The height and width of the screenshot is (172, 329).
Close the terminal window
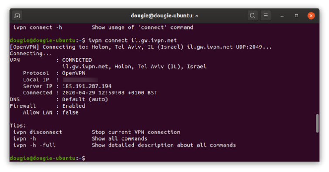[x=311, y=16]
